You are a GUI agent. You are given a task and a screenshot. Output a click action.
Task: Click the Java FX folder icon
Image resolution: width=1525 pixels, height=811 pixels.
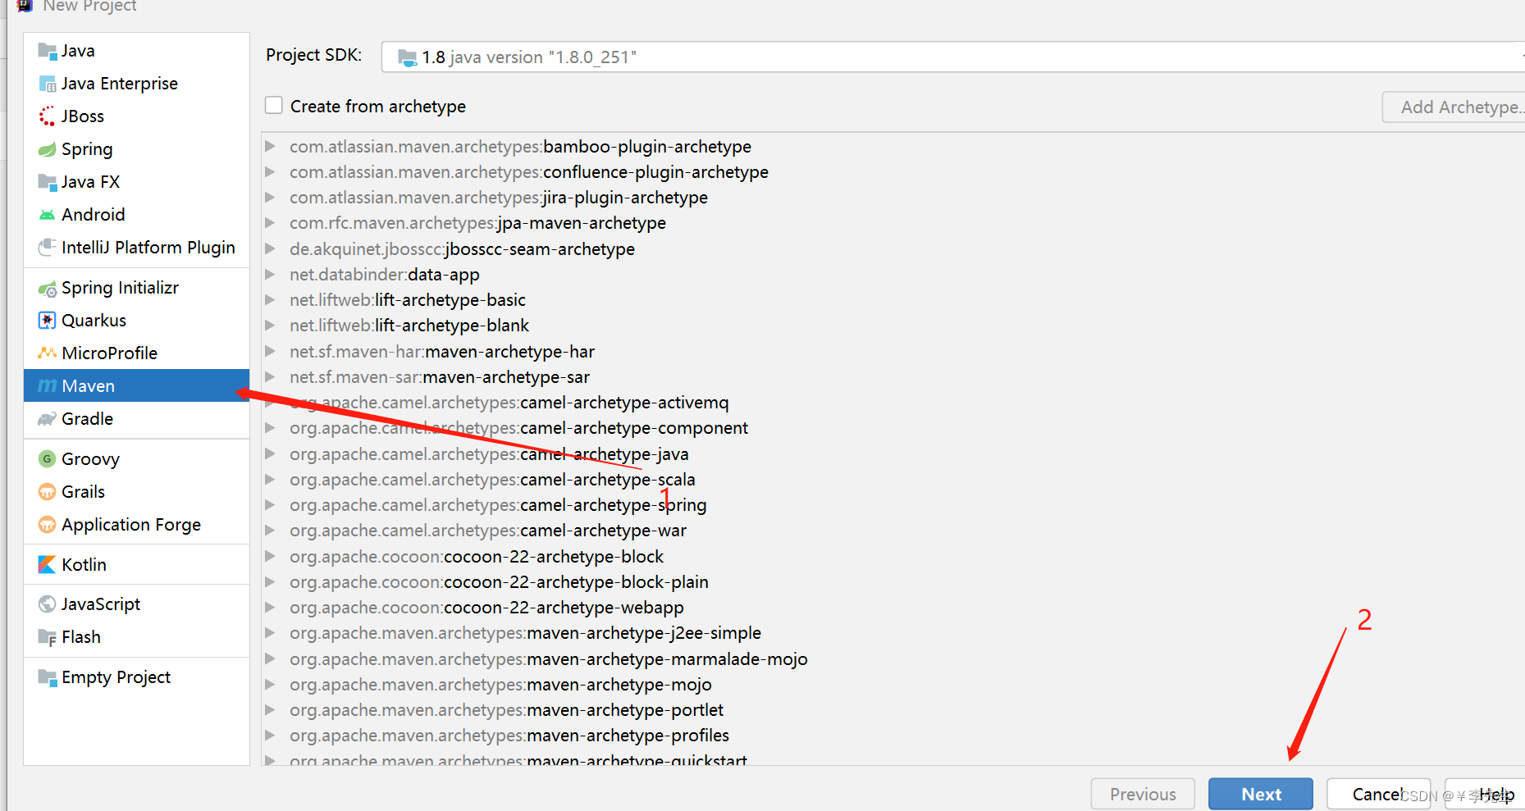tap(48, 182)
